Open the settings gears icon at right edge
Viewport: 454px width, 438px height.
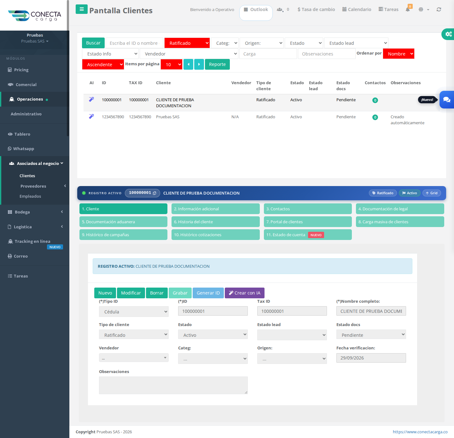[x=448, y=34]
